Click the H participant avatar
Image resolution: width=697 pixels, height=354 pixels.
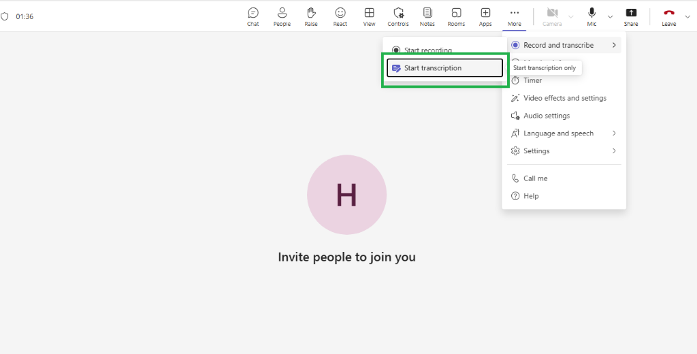(x=346, y=195)
